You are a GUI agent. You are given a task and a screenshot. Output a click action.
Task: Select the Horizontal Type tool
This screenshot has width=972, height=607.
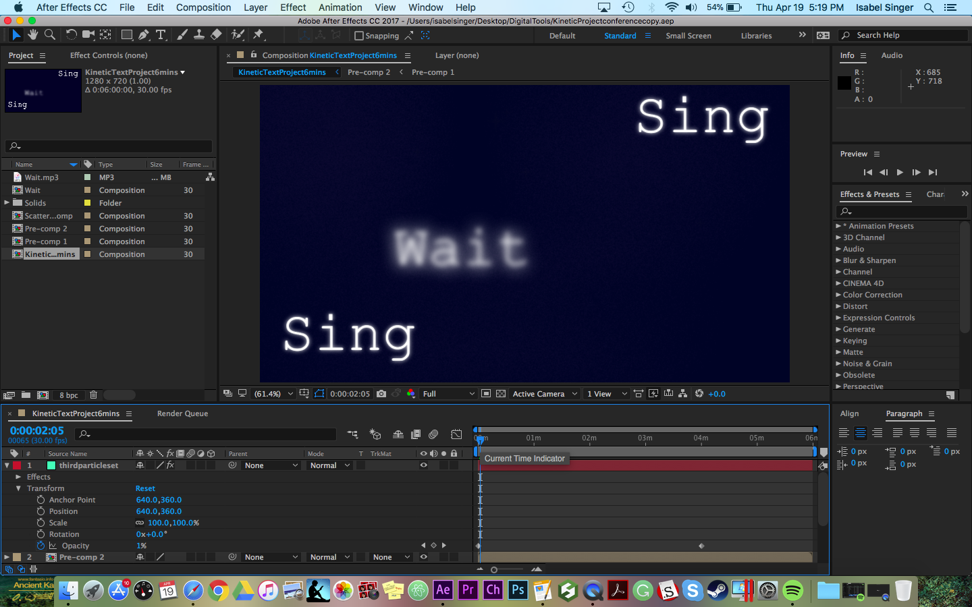tap(161, 35)
